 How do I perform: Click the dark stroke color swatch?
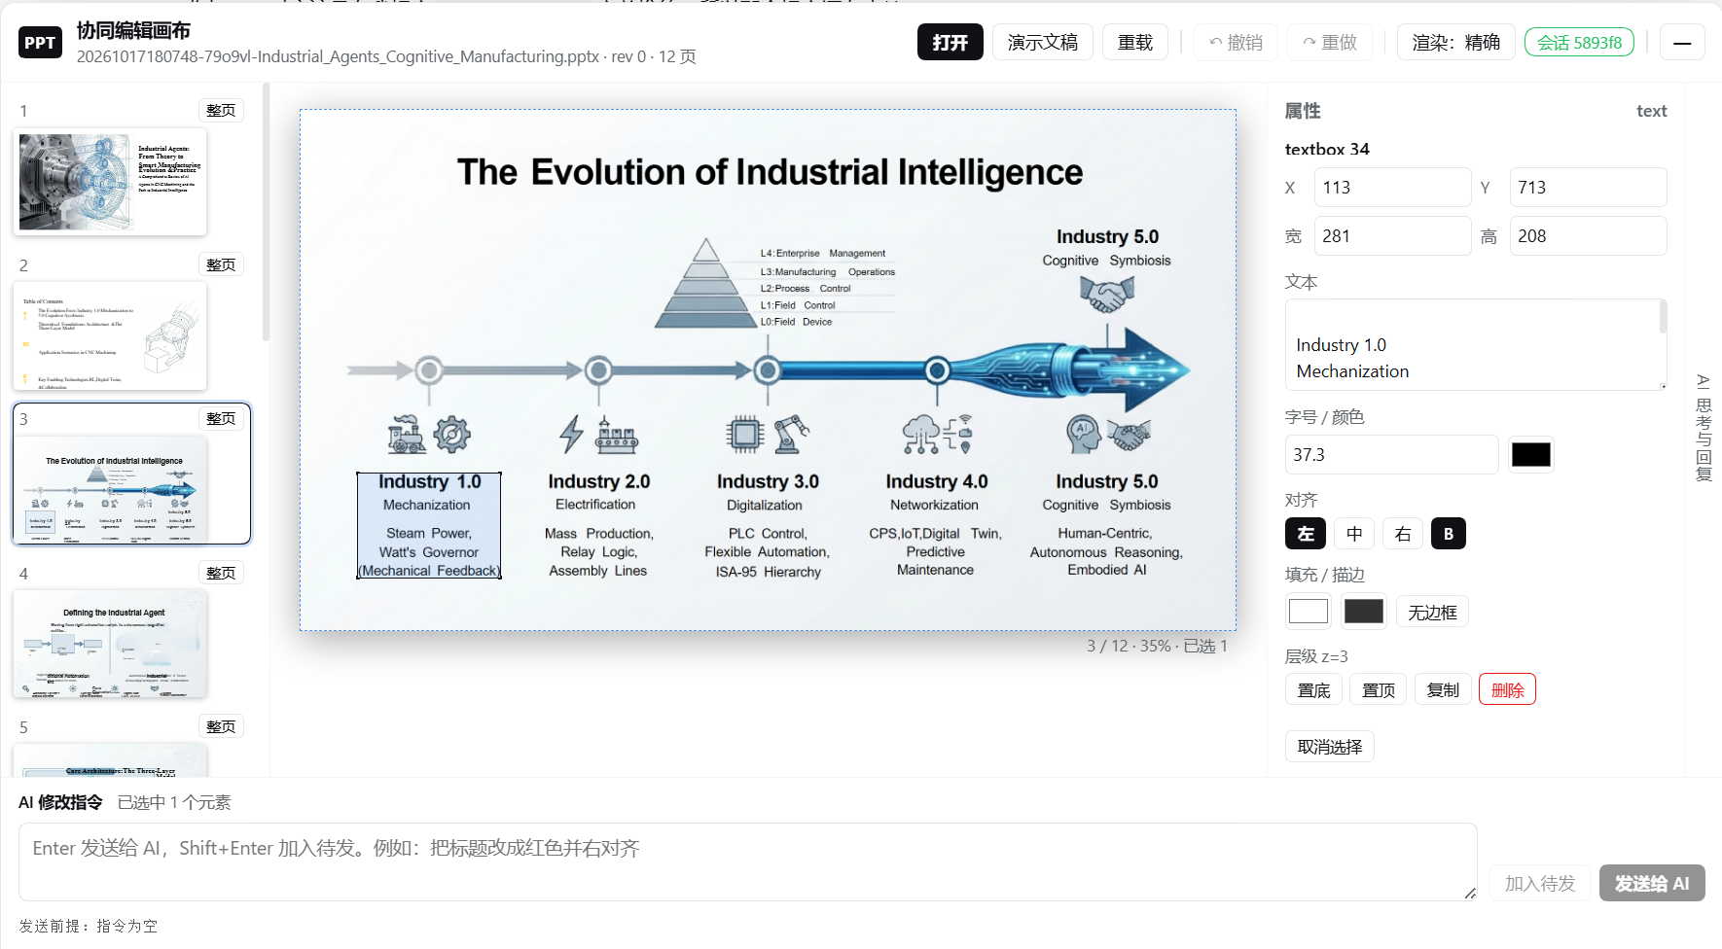(x=1363, y=612)
